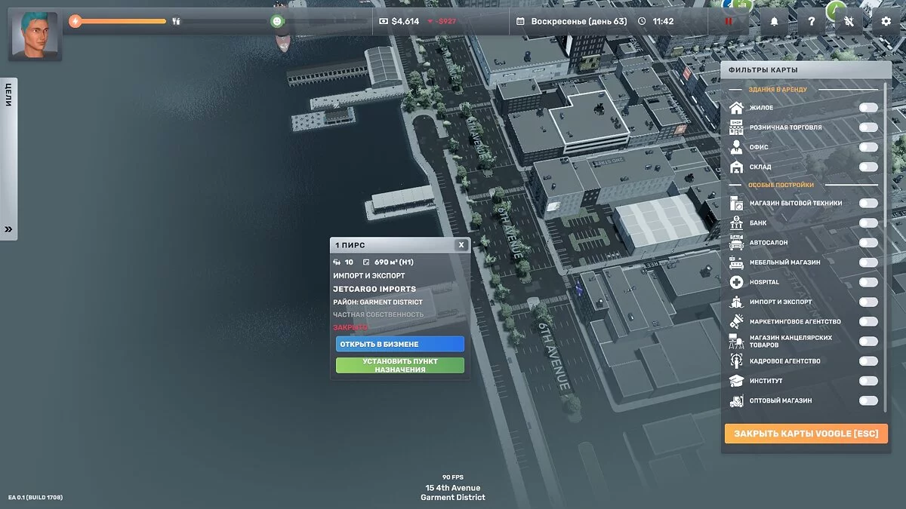The width and height of the screenshot is (906, 509).
Task: Toggle МАГАЗИН КАНЦЕЛЯРСКИХ ТОВАРОВ filter switch
Action: pos(868,342)
